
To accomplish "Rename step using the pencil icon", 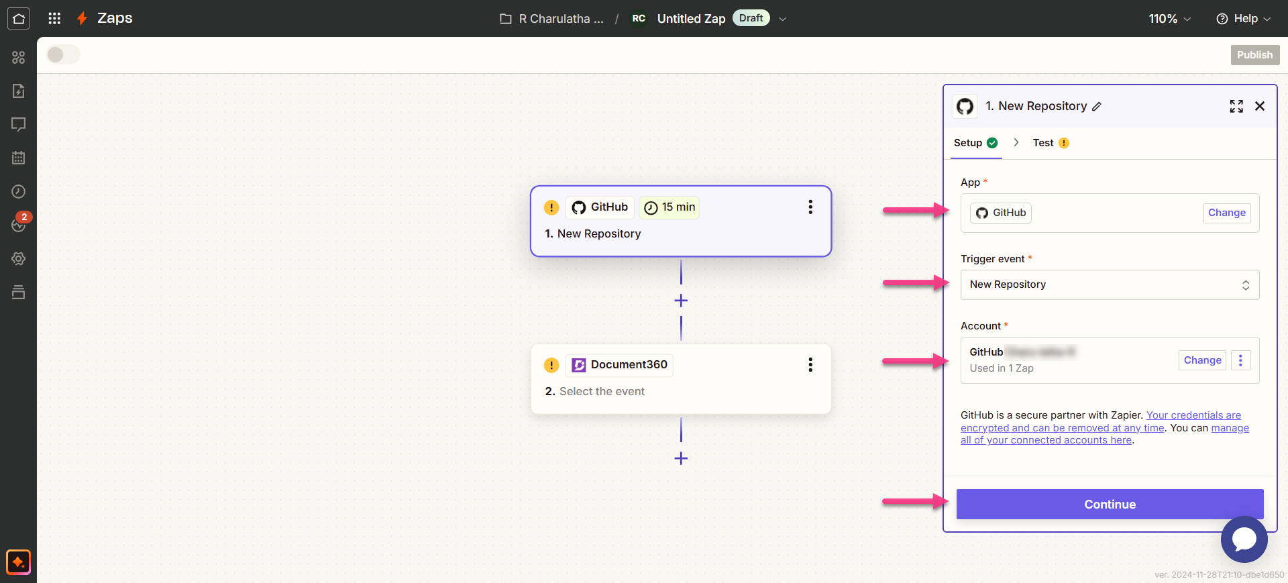I will [1097, 106].
